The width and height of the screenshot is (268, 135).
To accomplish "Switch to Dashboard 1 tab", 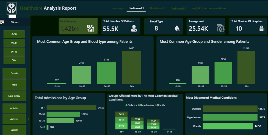I will [136, 8].
